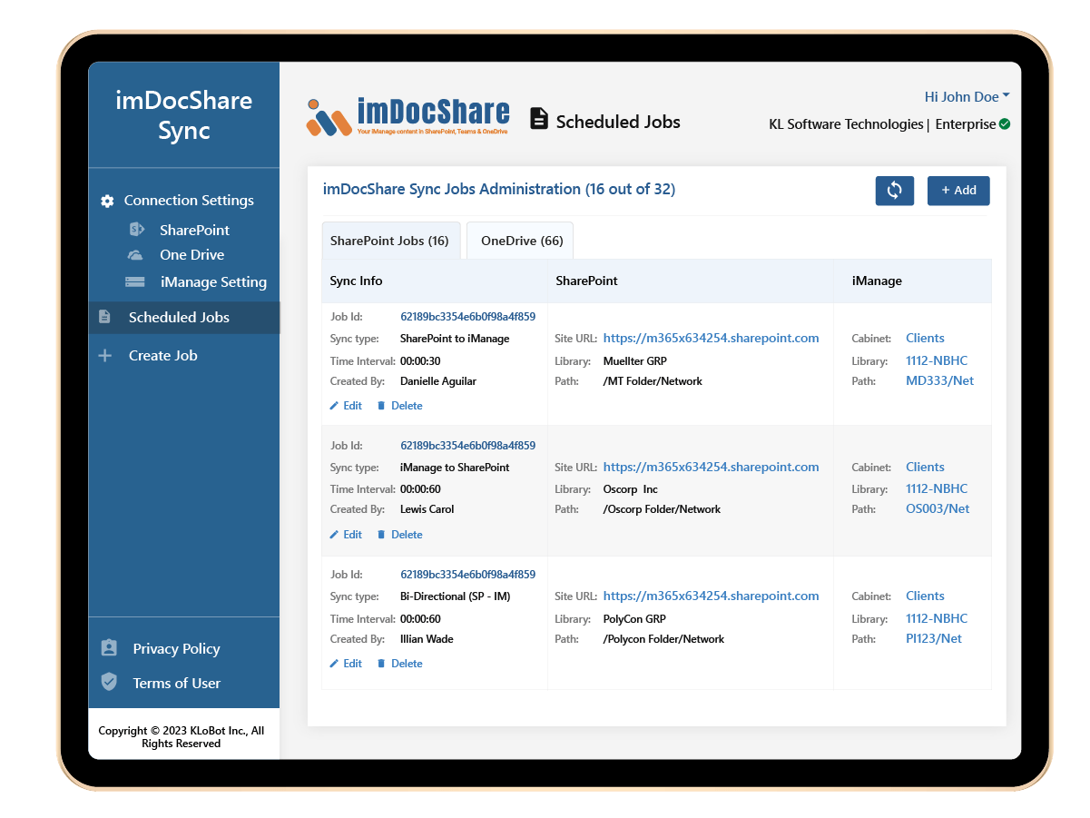The width and height of the screenshot is (1090, 818).
Task: Click the trash icon for Lewis Carol's job
Action: [381, 535]
